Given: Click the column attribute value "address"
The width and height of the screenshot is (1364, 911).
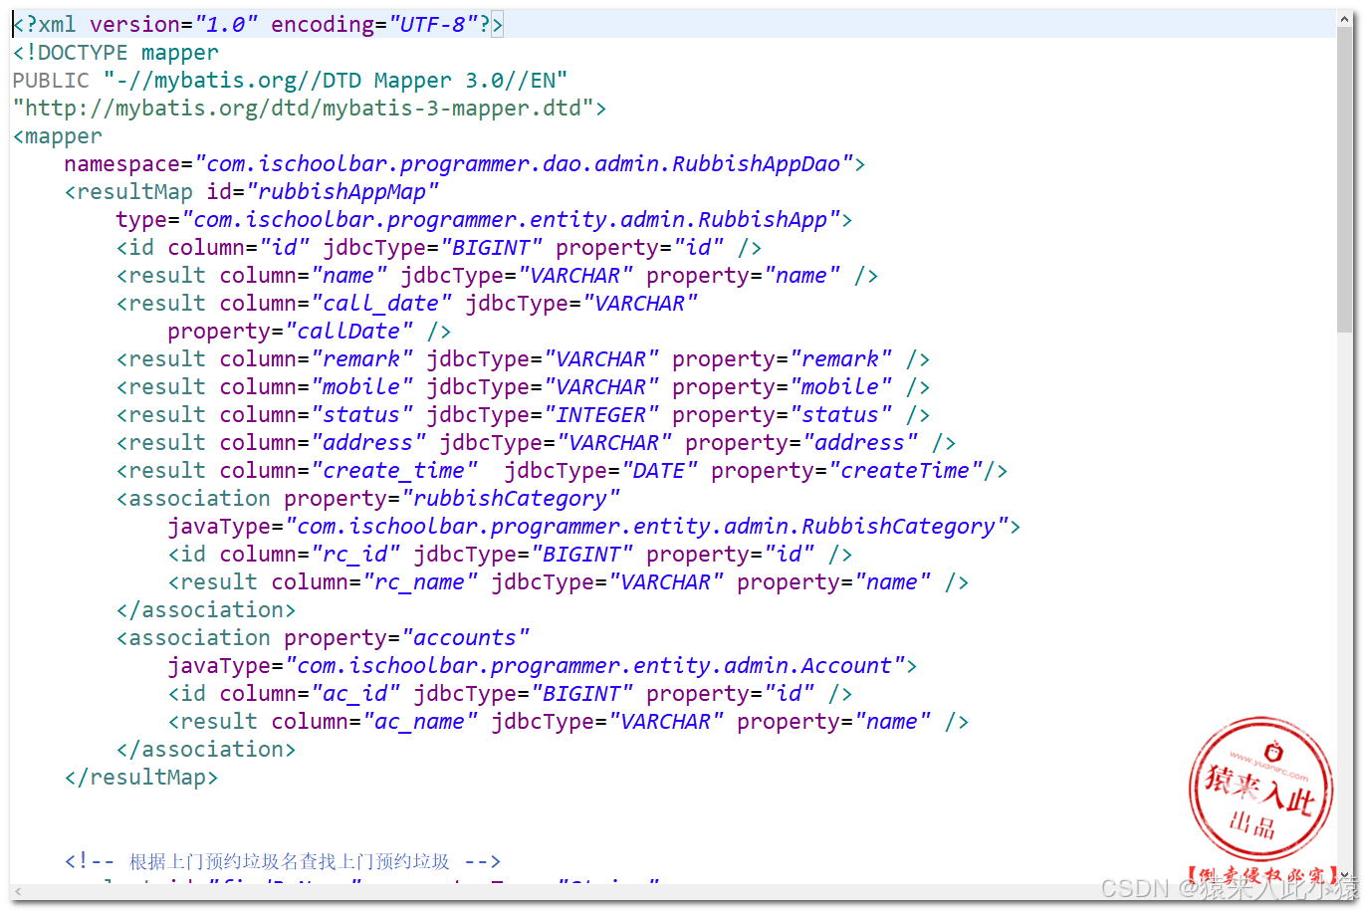Looking at the screenshot, I should click(x=368, y=442).
